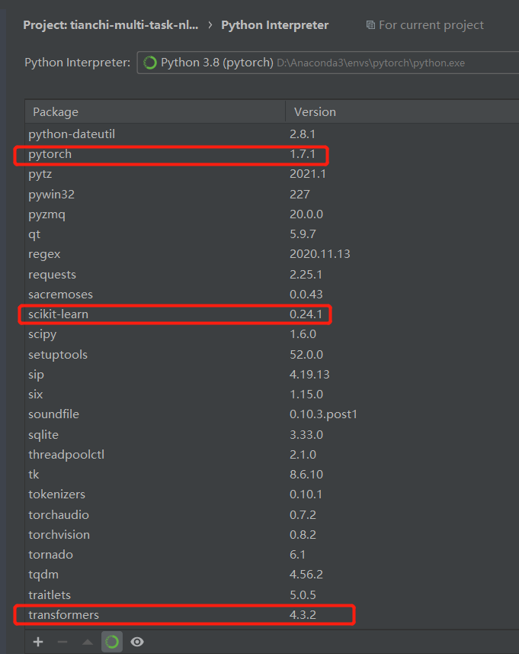This screenshot has height=654, width=519.
Task: Select the torchaudio package row
Action: click(272, 514)
